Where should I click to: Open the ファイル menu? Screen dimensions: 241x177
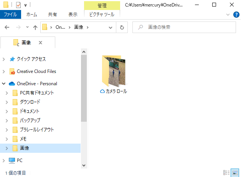pyautogui.click(x=10, y=15)
